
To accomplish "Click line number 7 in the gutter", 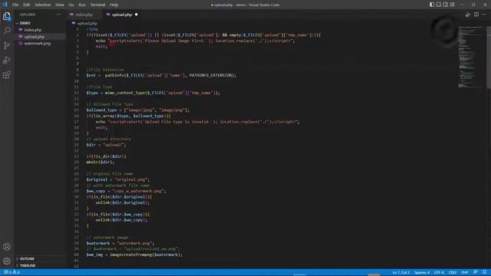I will tap(77, 64).
